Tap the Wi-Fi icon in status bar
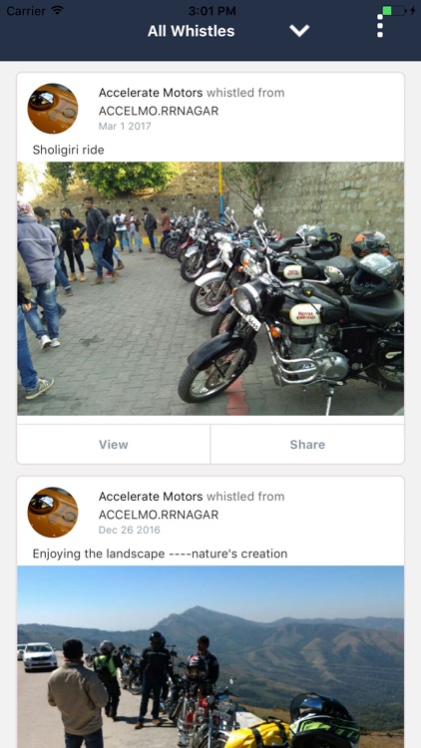421x748 pixels. pos(58,10)
